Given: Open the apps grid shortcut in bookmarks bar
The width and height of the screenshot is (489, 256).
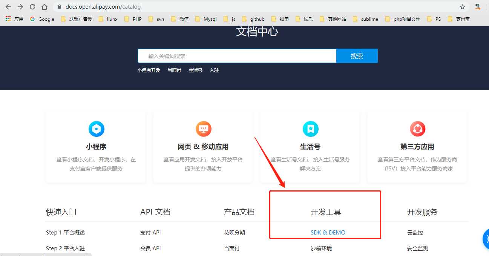Looking at the screenshot, I should point(8,19).
